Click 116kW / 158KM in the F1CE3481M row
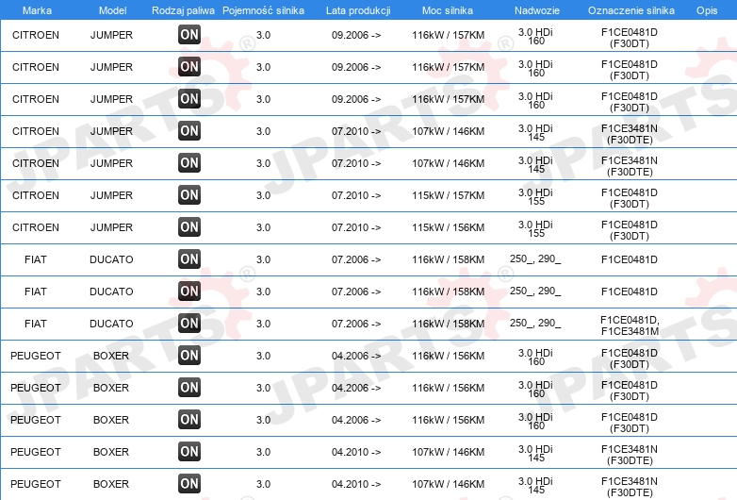Image resolution: width=737 pixels, height=500 pixels. (x=449, y=324)
